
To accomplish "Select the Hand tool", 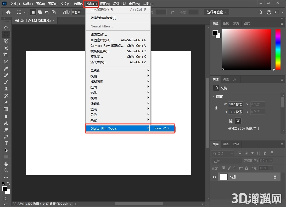I will coord(6,164).
